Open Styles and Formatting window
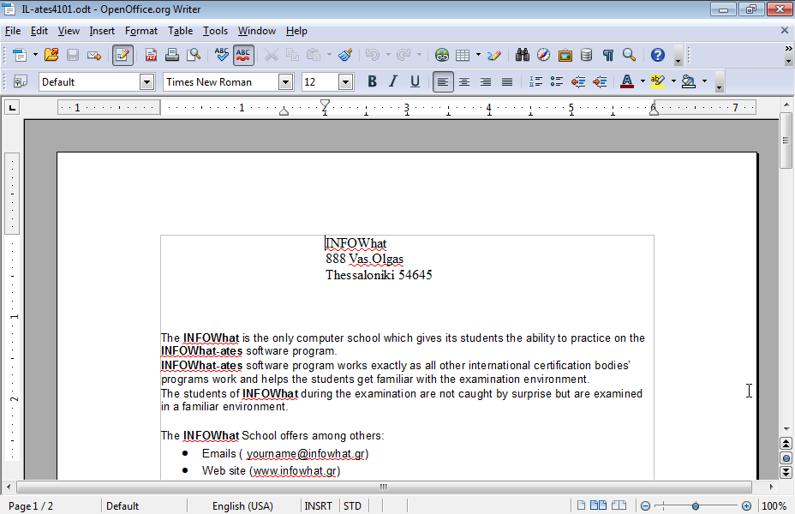The image size is (795, 514). [x=21, y=81]
